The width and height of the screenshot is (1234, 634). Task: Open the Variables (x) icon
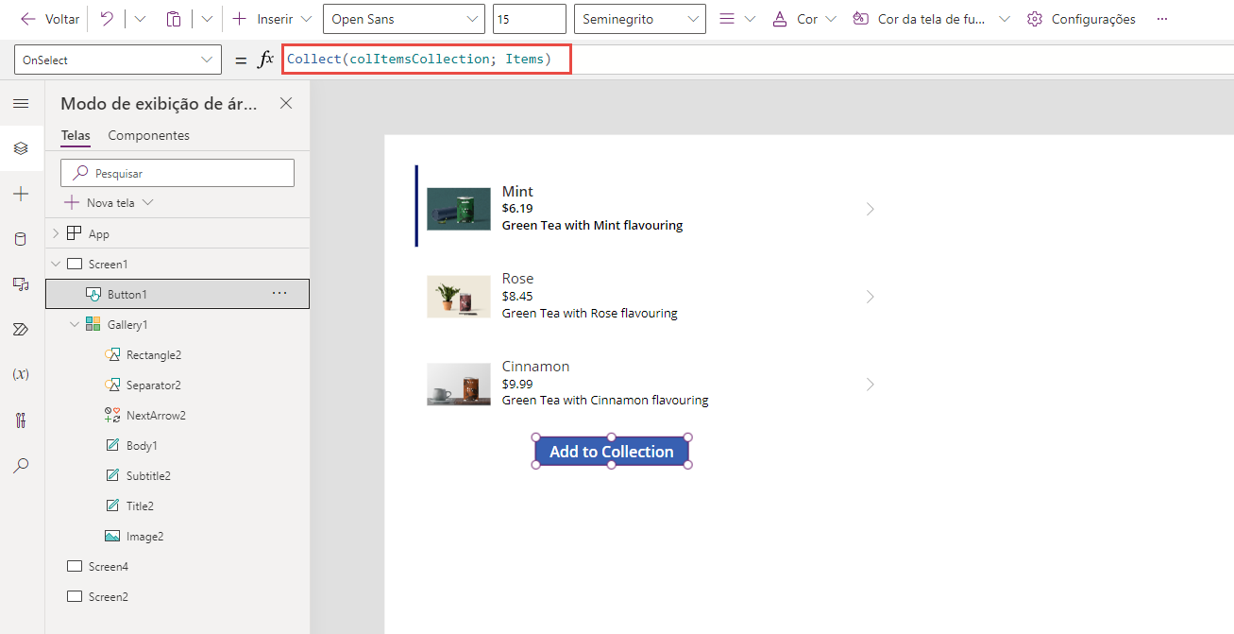click(x=21, y=374)
